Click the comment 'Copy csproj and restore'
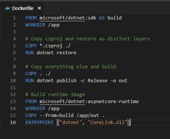 pyautogui.click(x=61, y=39)
